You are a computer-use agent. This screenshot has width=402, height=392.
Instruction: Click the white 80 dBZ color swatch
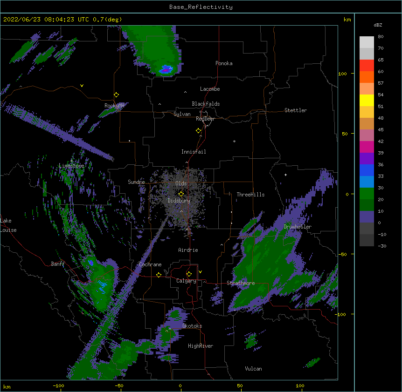pyautogui.click(x=367, y=42)
